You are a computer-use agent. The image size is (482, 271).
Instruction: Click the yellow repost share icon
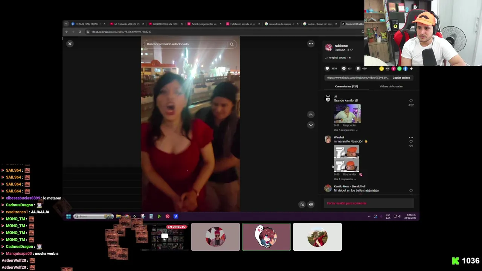pyautogui.click(x=381, y=69)
